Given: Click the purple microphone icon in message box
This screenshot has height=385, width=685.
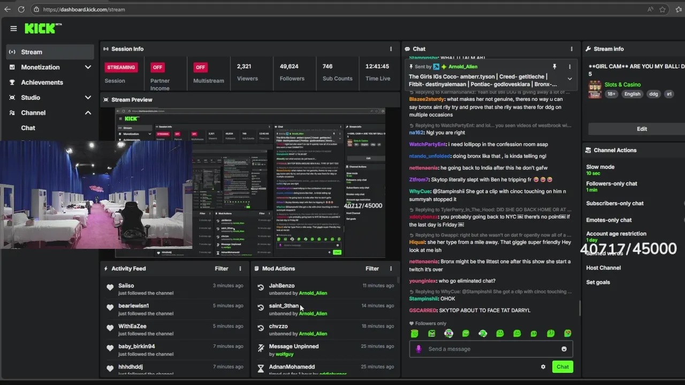Looking at the screenshot, I should [418, 349].
